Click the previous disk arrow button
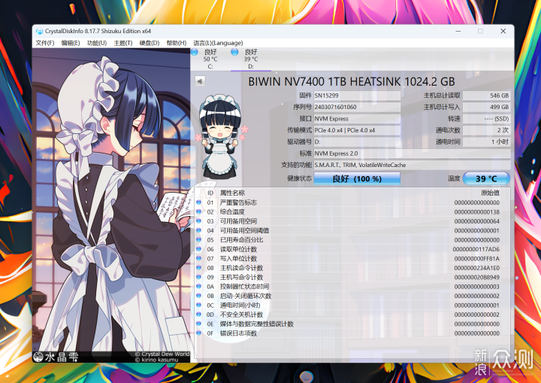 tap(200, 81)
